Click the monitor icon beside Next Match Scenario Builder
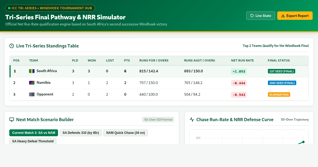The width and height of the screenshot is (318, 167). [x=12, y=120]
